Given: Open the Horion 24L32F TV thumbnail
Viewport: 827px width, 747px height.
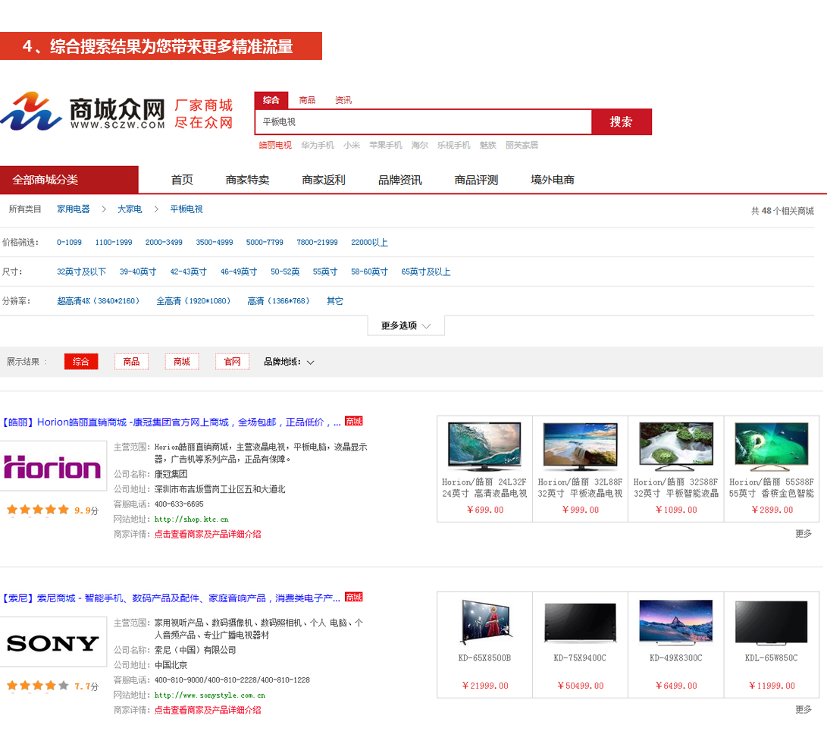Looking at the screenshot, I should (x=484, y=447).
